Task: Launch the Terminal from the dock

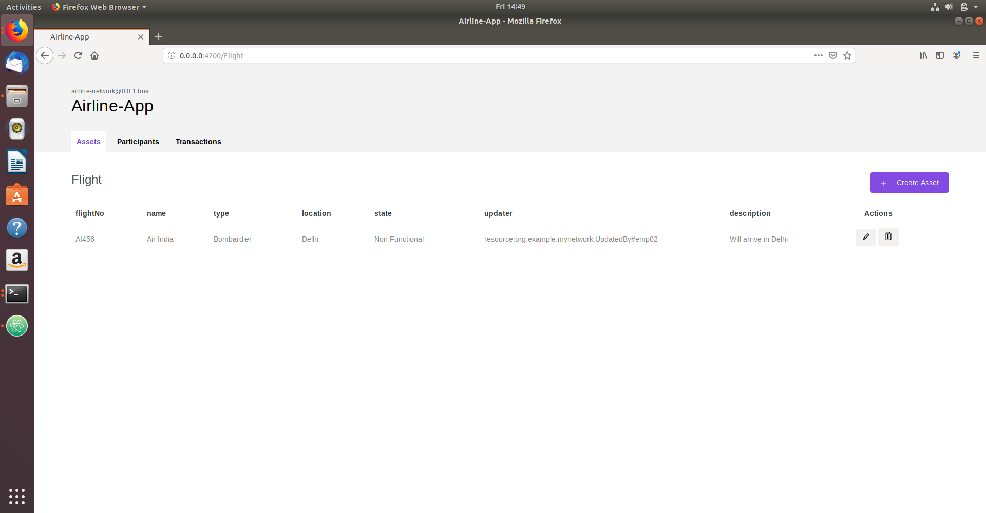Action: point(17,293)
